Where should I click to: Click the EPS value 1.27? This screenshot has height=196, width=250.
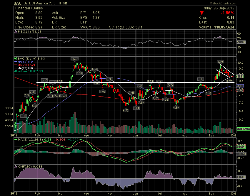click(96, 18)
